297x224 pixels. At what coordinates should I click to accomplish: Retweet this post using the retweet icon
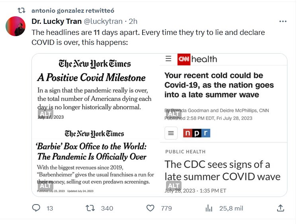tap(90, 208)
